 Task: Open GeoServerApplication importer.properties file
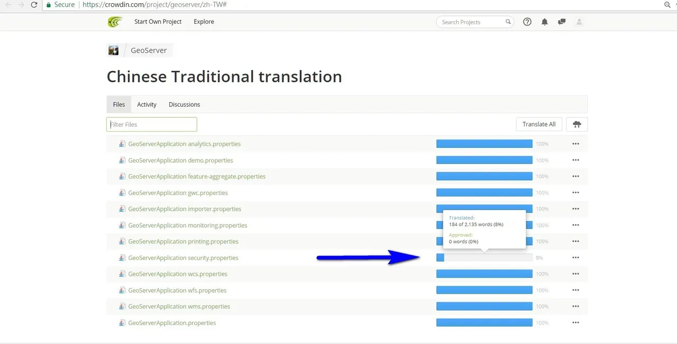(x=185, y=209)
